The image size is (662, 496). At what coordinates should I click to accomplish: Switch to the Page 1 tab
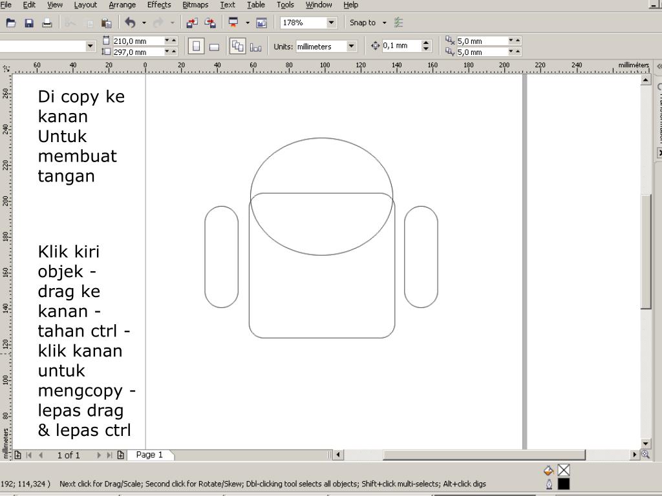(x=150, y=455)
